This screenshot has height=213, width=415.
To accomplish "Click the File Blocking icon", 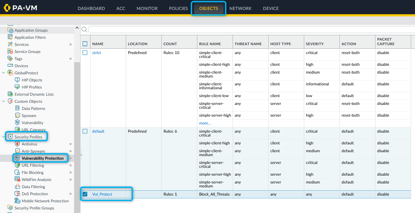I will click(17, 172).
